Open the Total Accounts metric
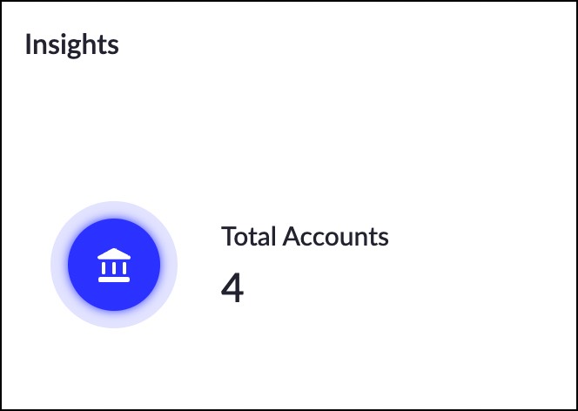 [305, 236]
